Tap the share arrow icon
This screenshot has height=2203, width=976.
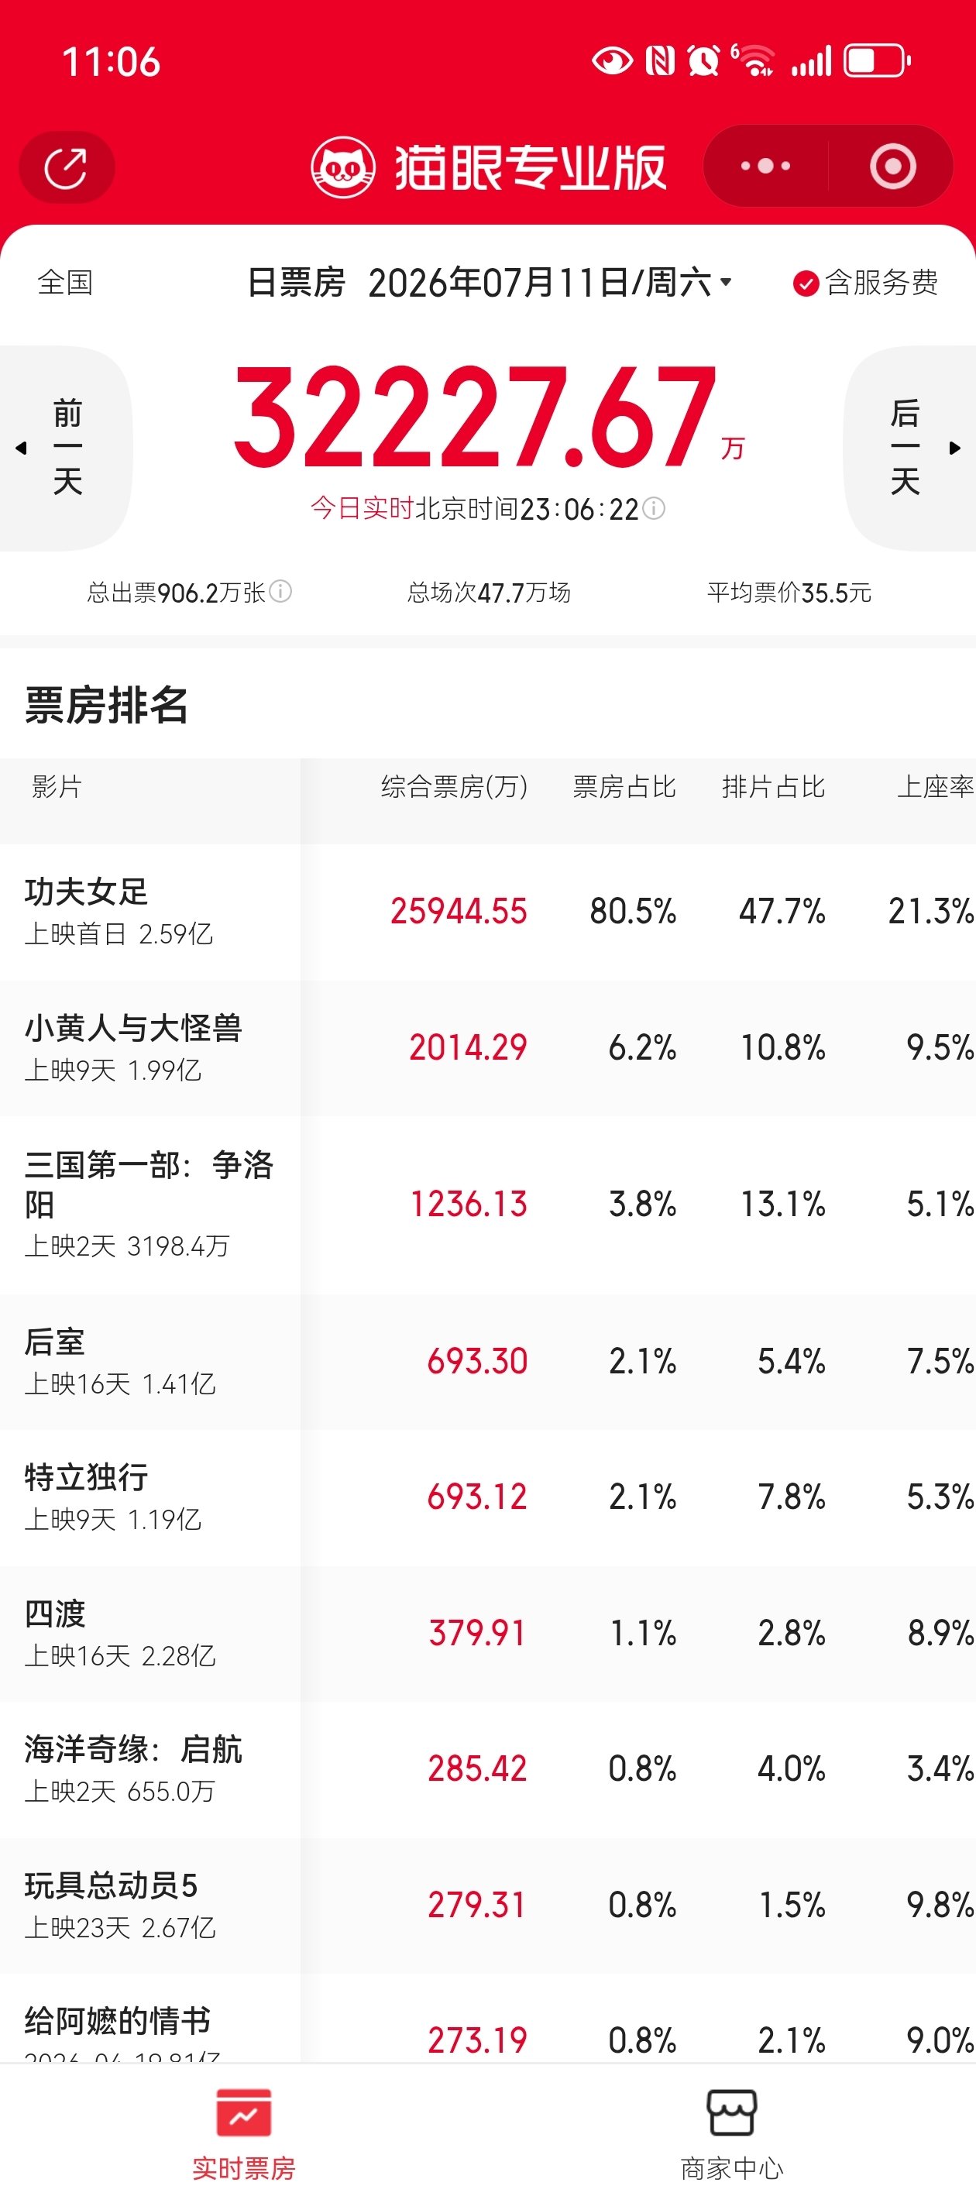(x=66, y=167)
